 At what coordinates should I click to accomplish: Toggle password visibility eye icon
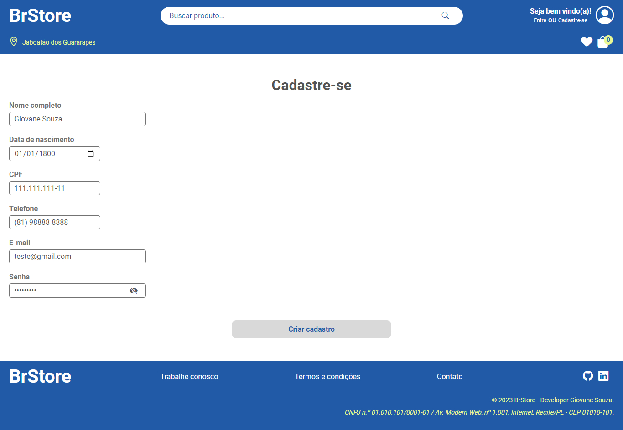point(134,291)
